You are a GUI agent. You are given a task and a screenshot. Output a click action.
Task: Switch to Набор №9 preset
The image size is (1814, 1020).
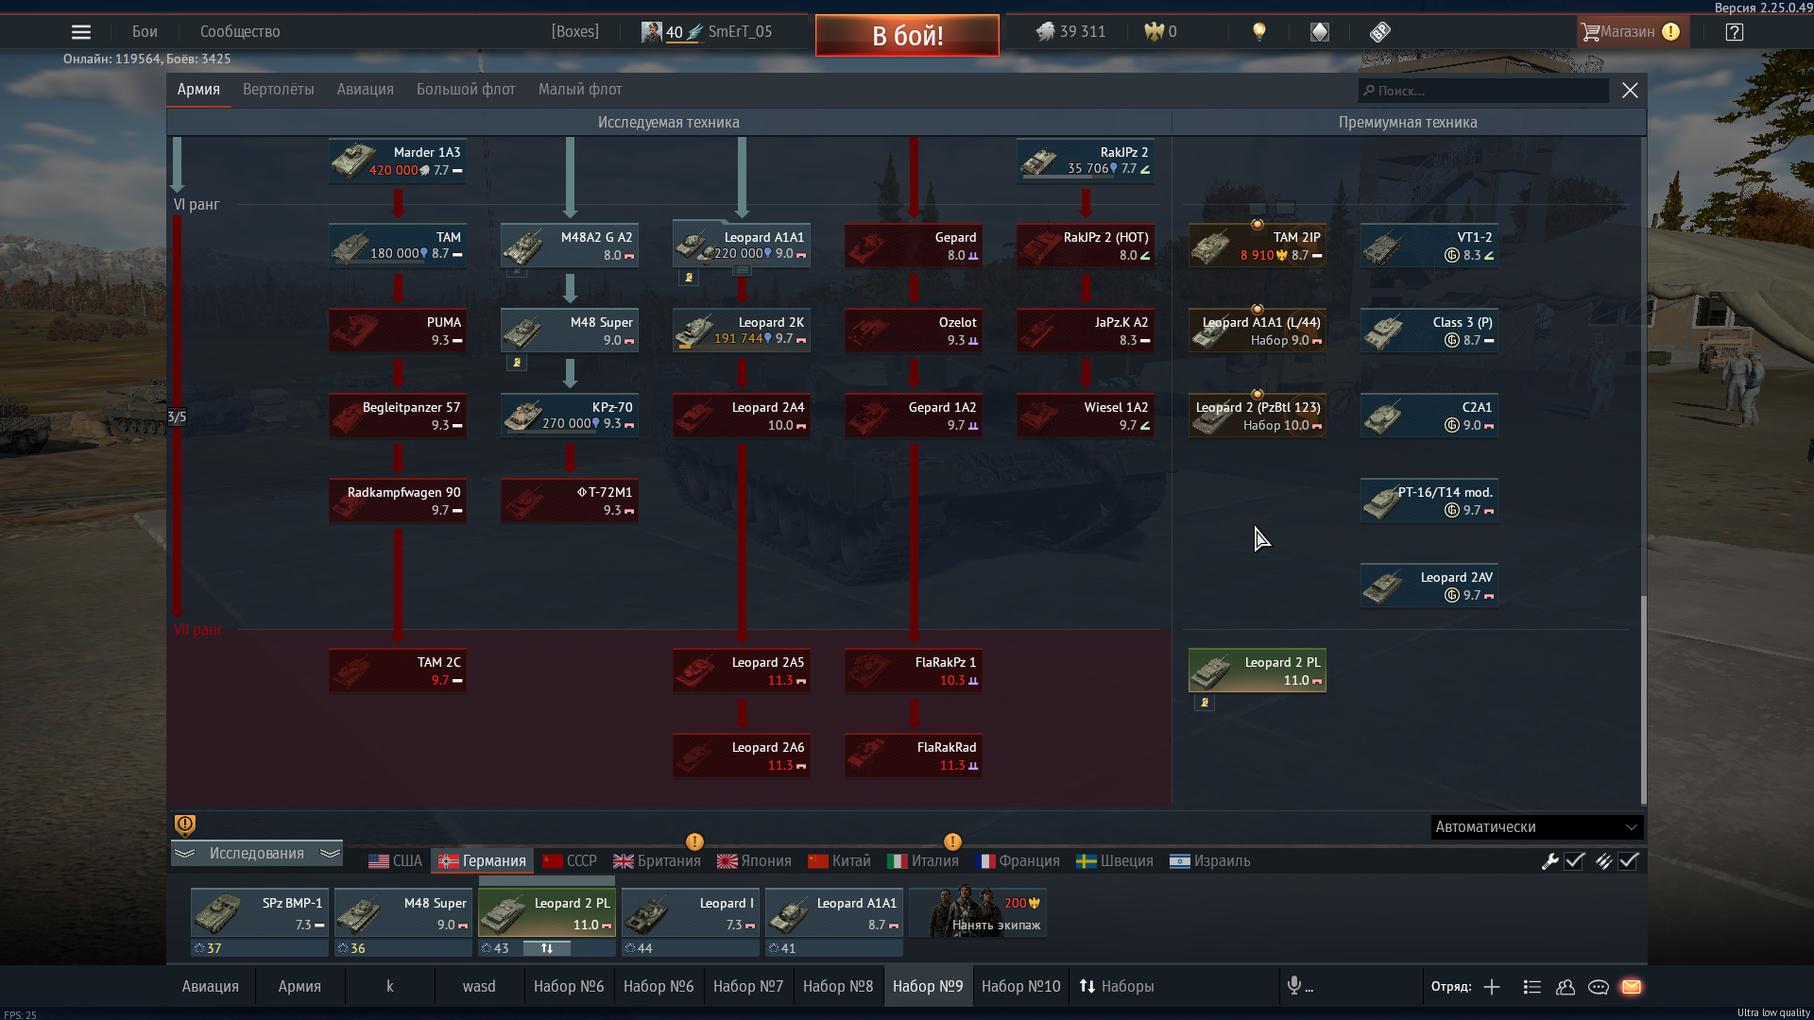[x=928, y=986]
